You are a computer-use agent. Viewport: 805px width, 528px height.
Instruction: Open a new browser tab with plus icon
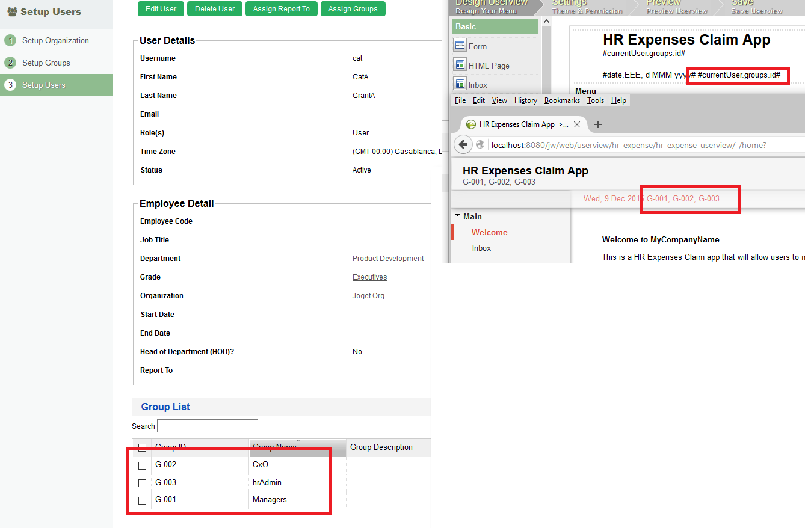(x=598, y=124)
